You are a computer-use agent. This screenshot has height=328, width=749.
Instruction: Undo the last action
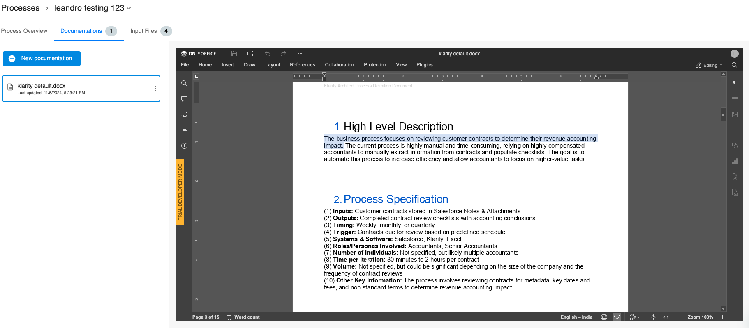coord(268,54)
